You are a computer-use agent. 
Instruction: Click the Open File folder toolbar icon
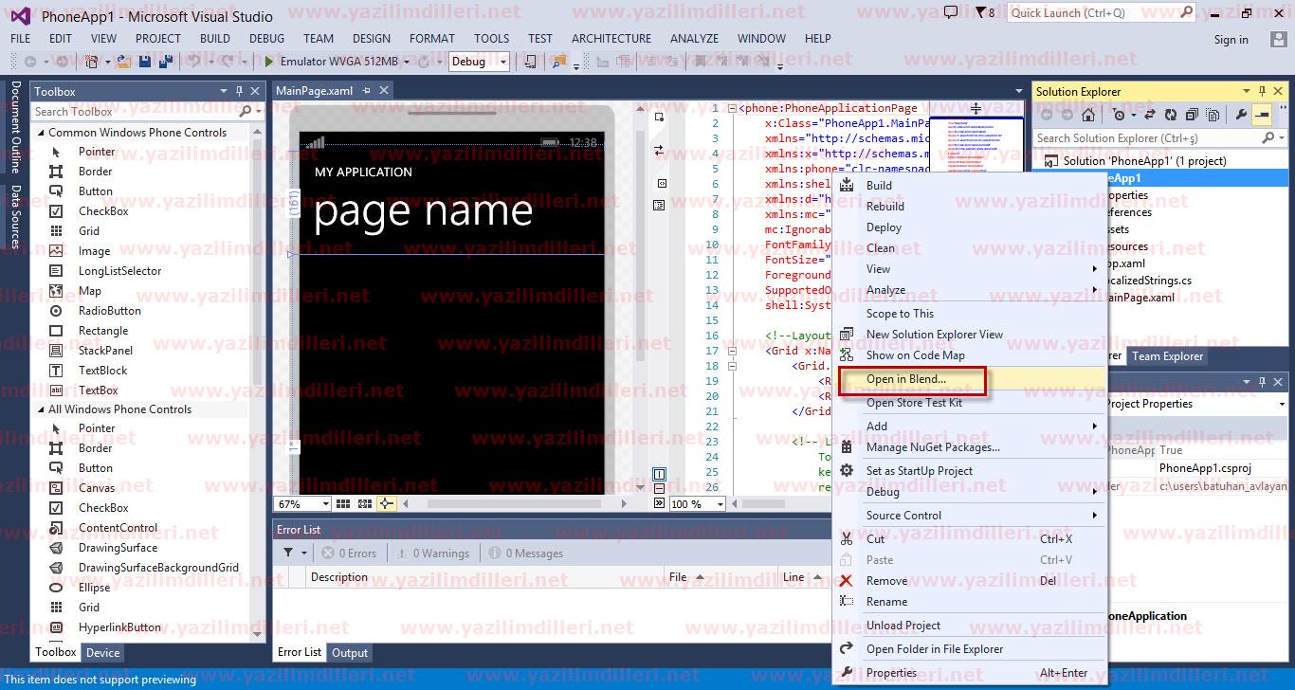point(125,62)
